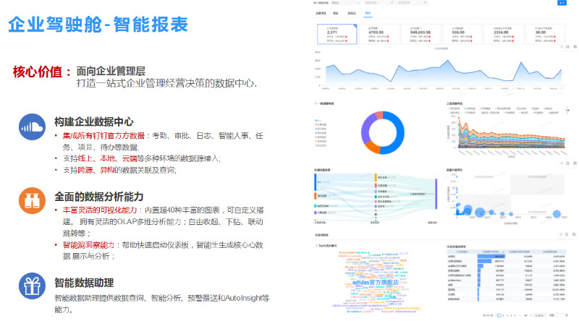The width and height of the screenshot is (579, 321).
Task: Click the start date field in the filter bar
Action: click(x=379, y=3)
